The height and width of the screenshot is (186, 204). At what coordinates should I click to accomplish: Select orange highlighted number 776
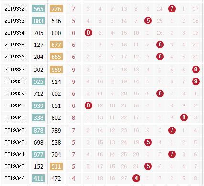pyautogui.click(x=56, y=9)
